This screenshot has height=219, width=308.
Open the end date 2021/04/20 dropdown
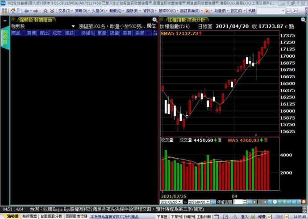[x=208, y=202]
